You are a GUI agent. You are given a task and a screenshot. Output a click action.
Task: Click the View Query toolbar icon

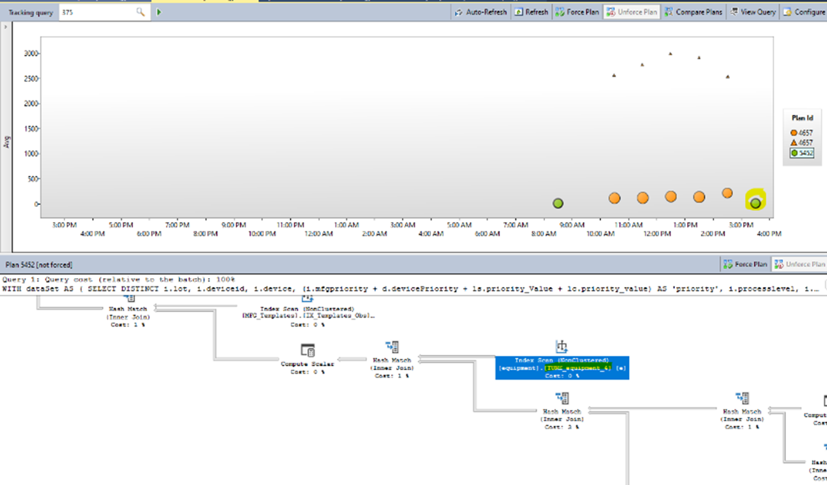pyautogui.click(x=752, y=11)
